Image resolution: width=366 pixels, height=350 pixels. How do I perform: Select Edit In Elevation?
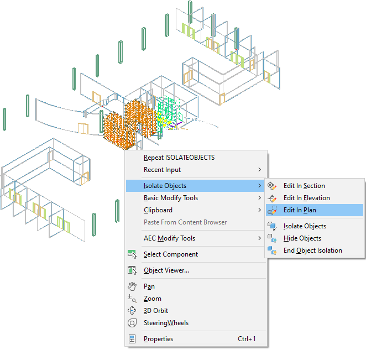tap(315, 198)
